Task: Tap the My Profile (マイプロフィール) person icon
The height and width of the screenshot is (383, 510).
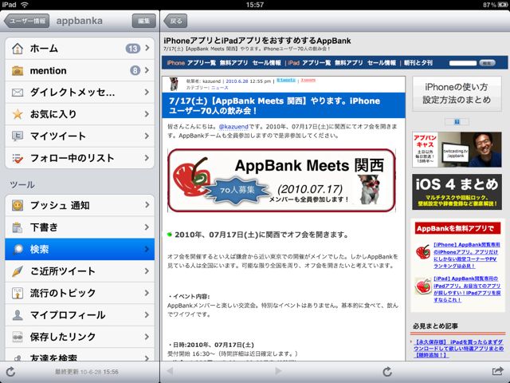Action: click(x=18, y=315)
